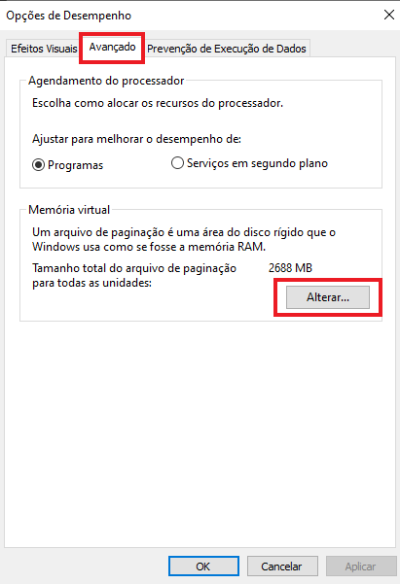Click the 'Tamanho total do arquivo de paginação' label
Image resolution: width=400 pixels, height=584 pixels.
coord(134,275)
